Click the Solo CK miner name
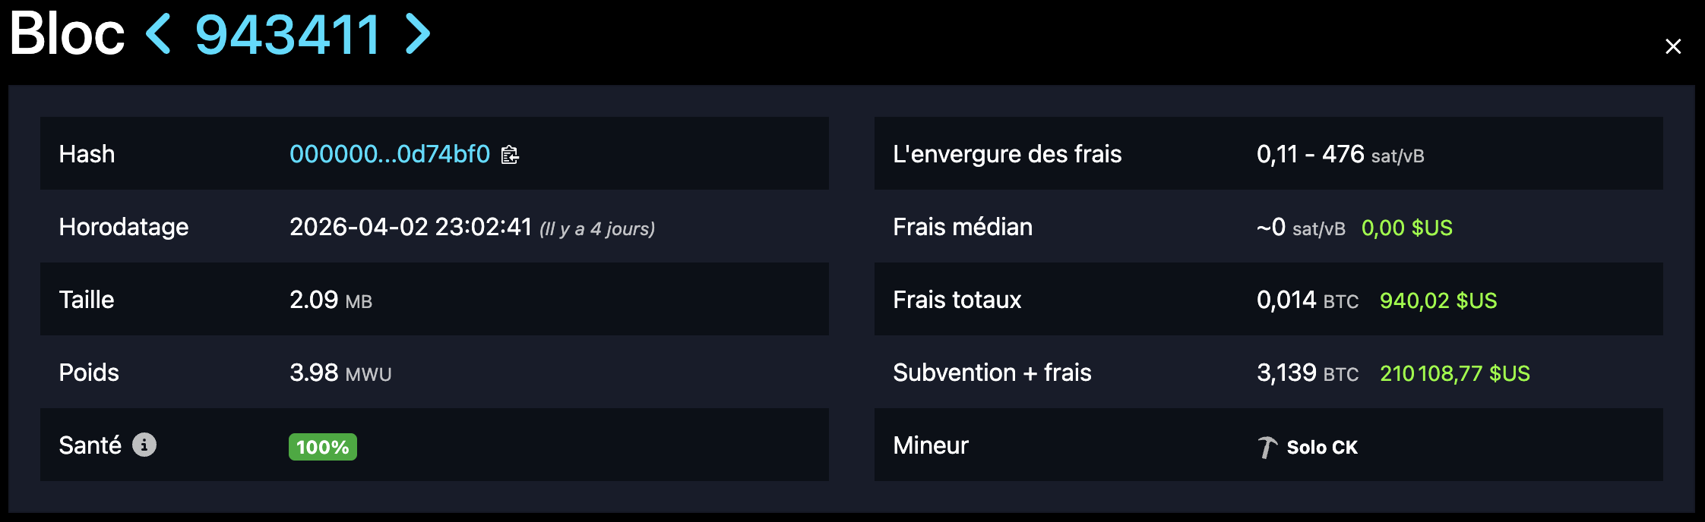 tap(1322, 447)
